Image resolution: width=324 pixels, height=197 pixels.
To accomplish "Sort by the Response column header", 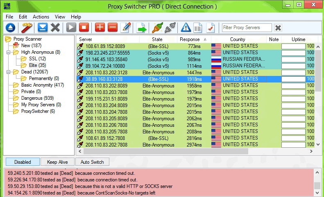I will (x=194, y=39).
